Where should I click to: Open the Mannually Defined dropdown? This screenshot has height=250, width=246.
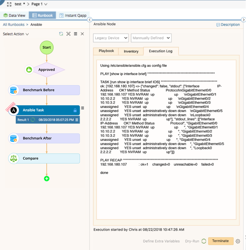[x=151, y=38]
